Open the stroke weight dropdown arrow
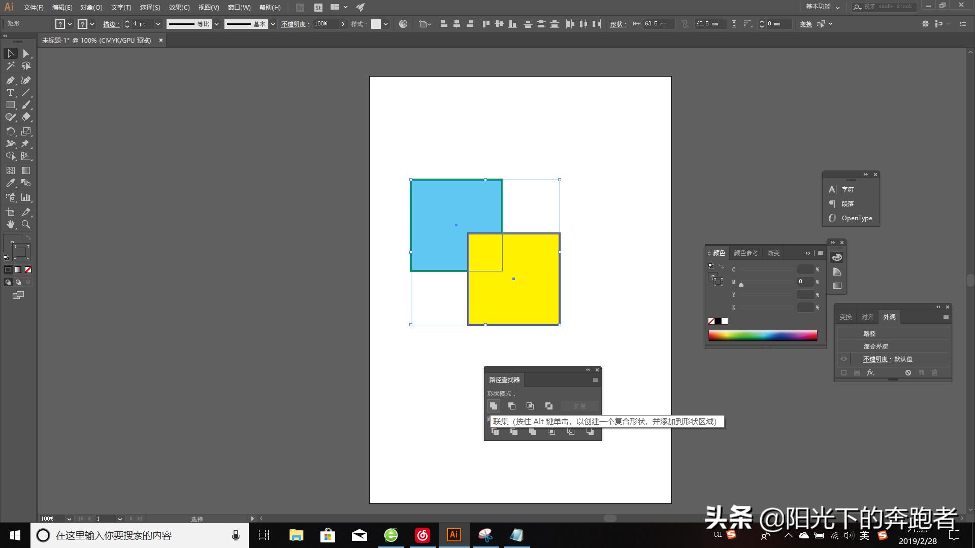The width and height of the screenshot is (975, 548). coord(158,24)
